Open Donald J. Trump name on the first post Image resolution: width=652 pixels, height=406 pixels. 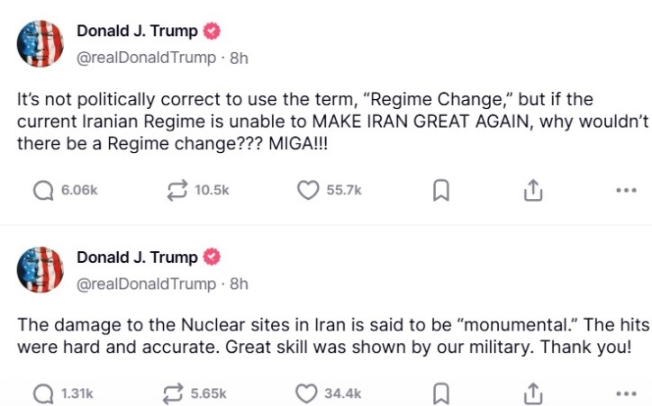137,32
